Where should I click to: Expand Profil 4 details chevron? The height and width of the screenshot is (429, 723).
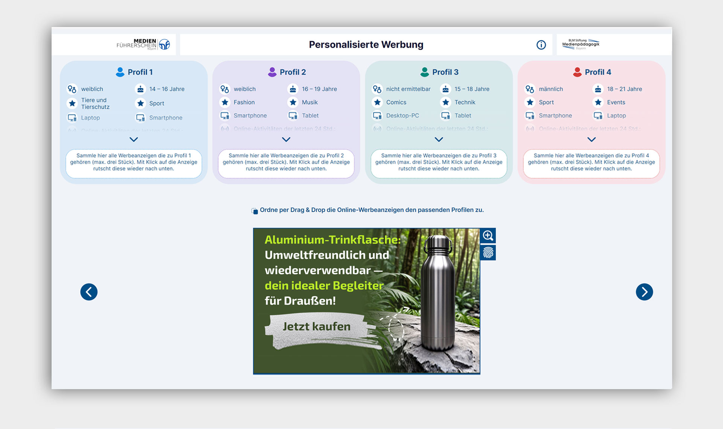coord(592,139)
